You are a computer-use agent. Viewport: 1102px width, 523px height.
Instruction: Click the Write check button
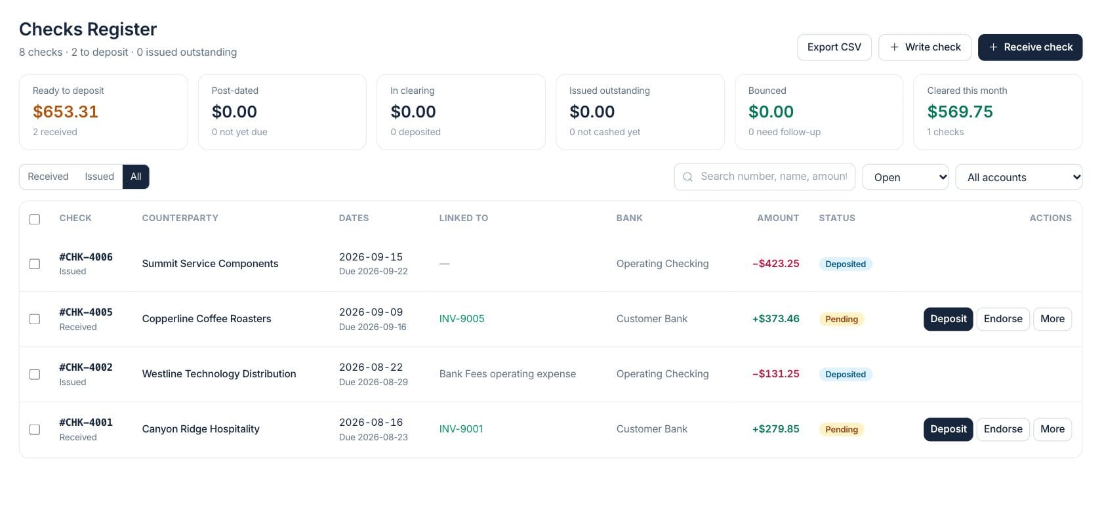click(x=925, y=47)
